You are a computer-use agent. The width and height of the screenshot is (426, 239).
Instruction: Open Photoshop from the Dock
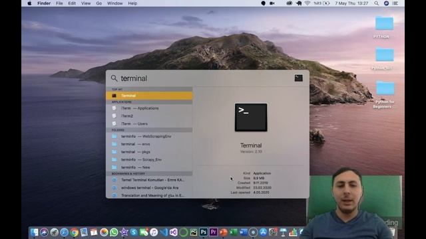tap(203, 232)
